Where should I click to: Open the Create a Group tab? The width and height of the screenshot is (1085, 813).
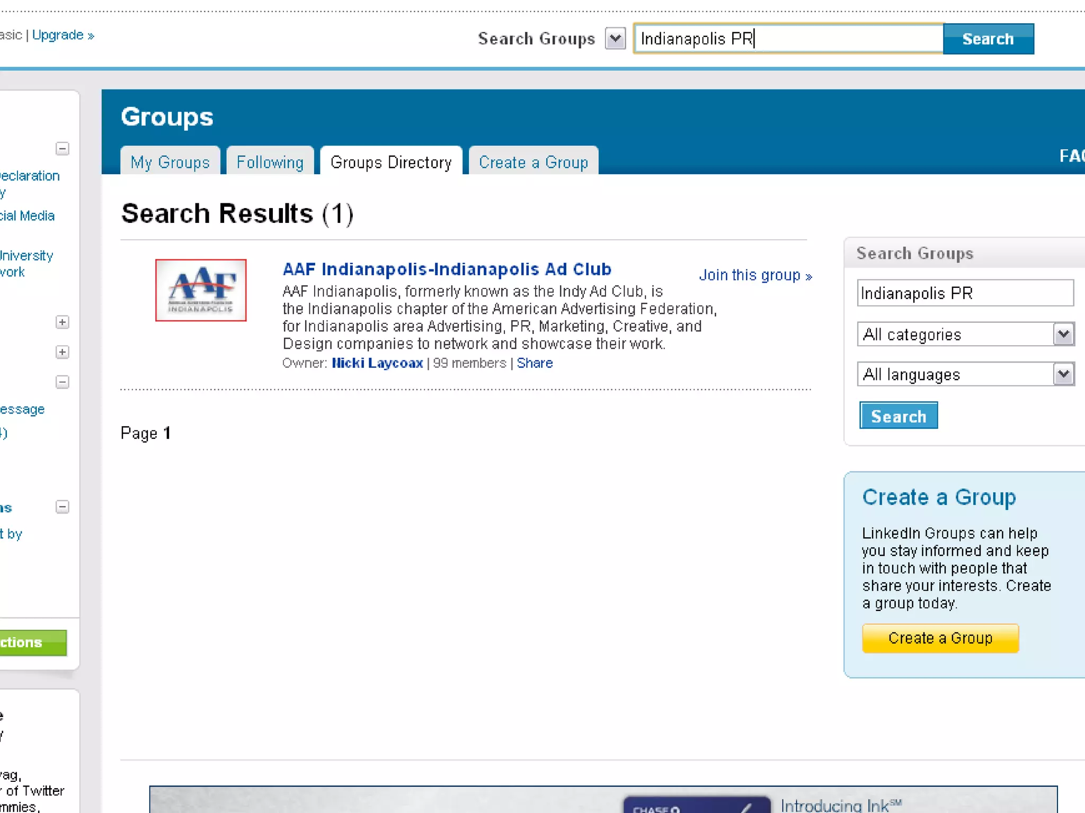533,162
